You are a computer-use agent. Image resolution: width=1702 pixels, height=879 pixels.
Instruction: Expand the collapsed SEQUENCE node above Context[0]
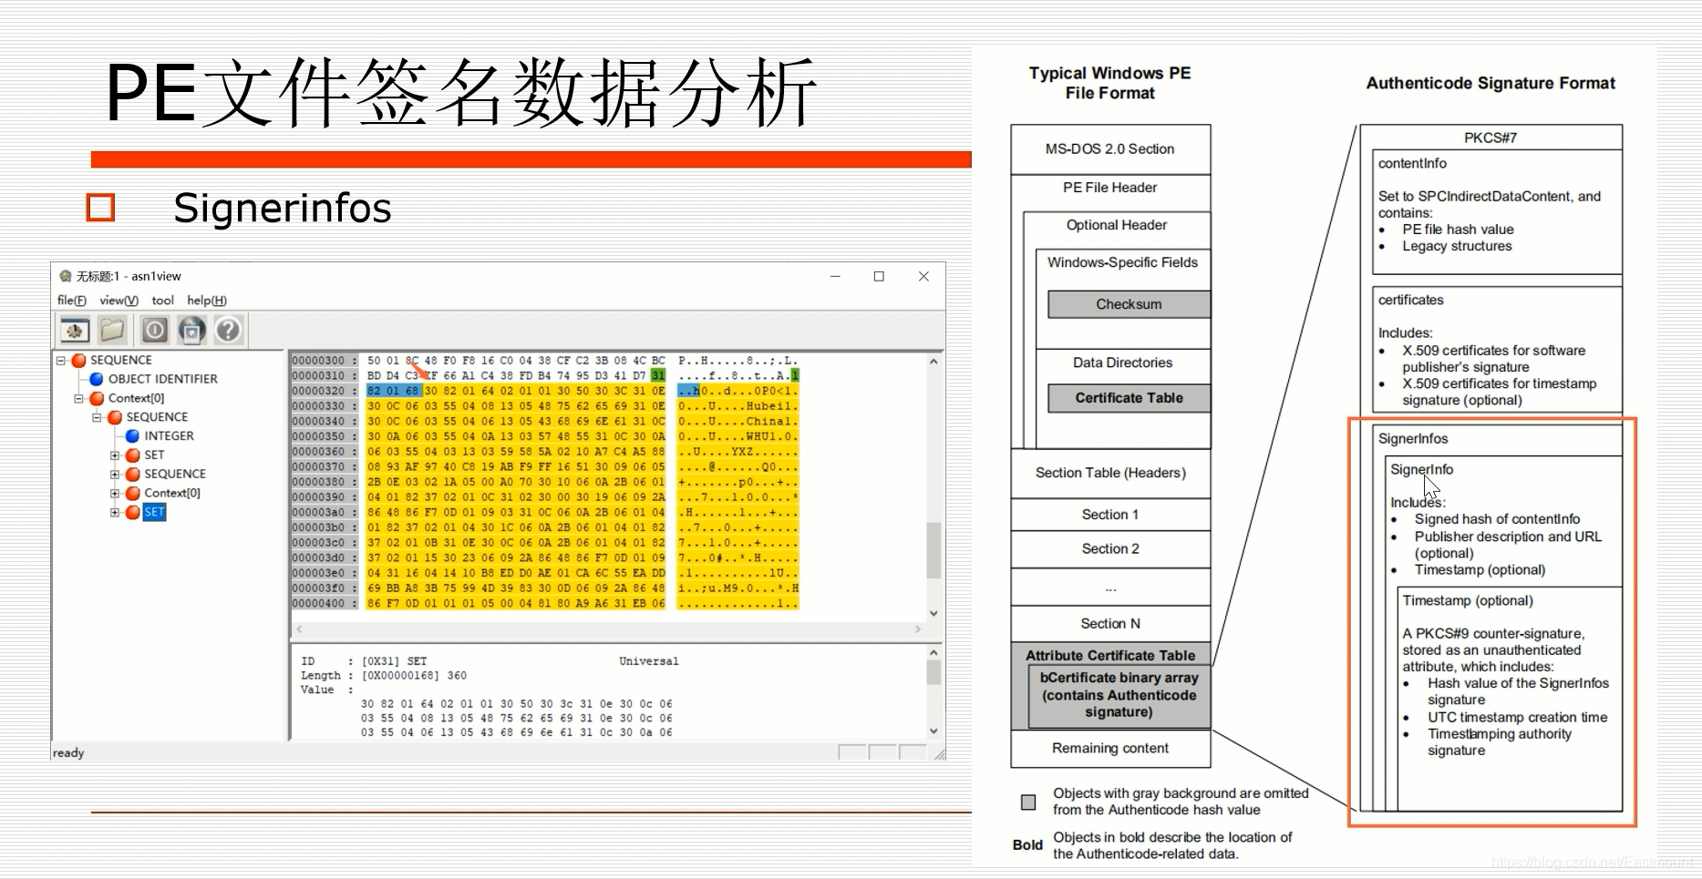(x=115, y=474)
